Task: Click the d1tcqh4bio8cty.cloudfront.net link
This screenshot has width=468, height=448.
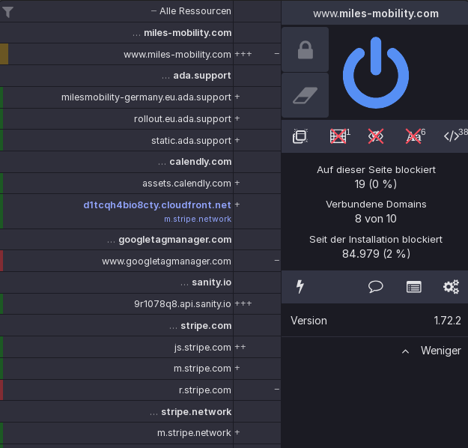Action: point(157,205)
